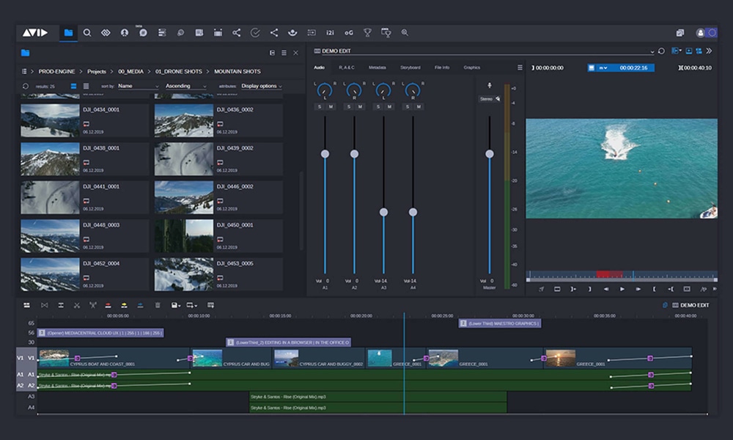
Task: Click the Master volume fader handle
Action: pyautogui.click(x=490, y=154)
